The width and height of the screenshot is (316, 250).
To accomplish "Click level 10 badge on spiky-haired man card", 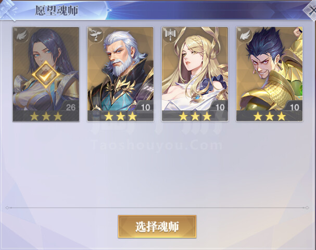I will (x=295, y=107).
